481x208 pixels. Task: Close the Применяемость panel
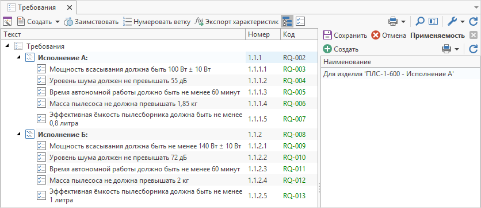point(474,35)
